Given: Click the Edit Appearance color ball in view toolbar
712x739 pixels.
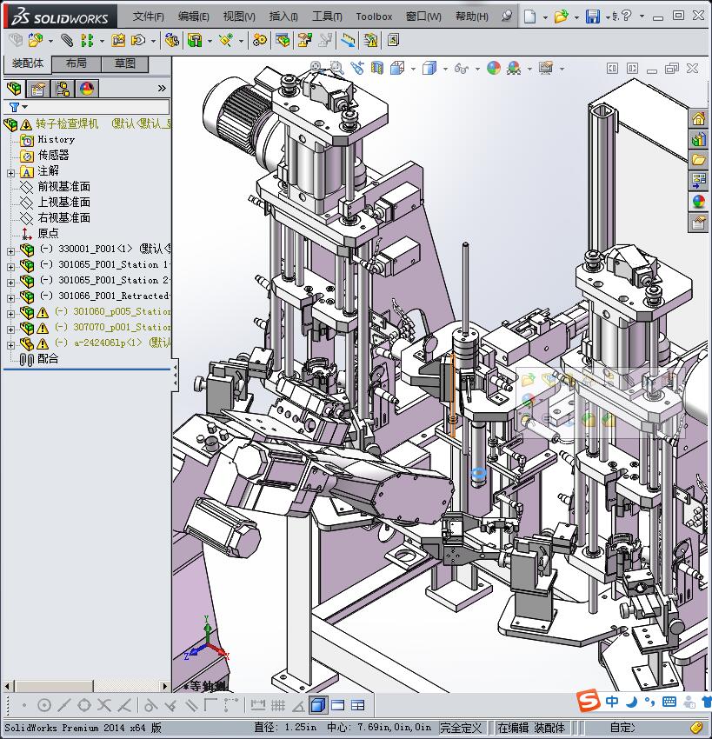Looking at the screenshot, I should [x=494, y=68].
